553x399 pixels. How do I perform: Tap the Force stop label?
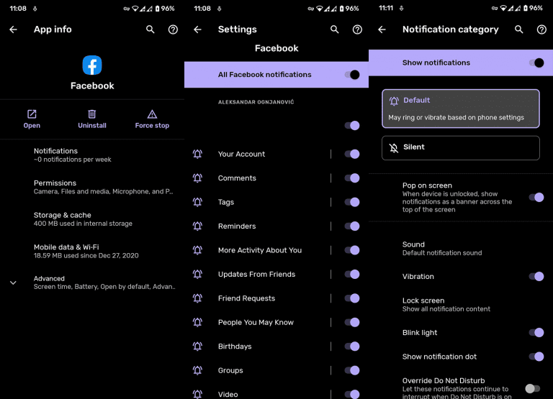(x=152, y=125)
